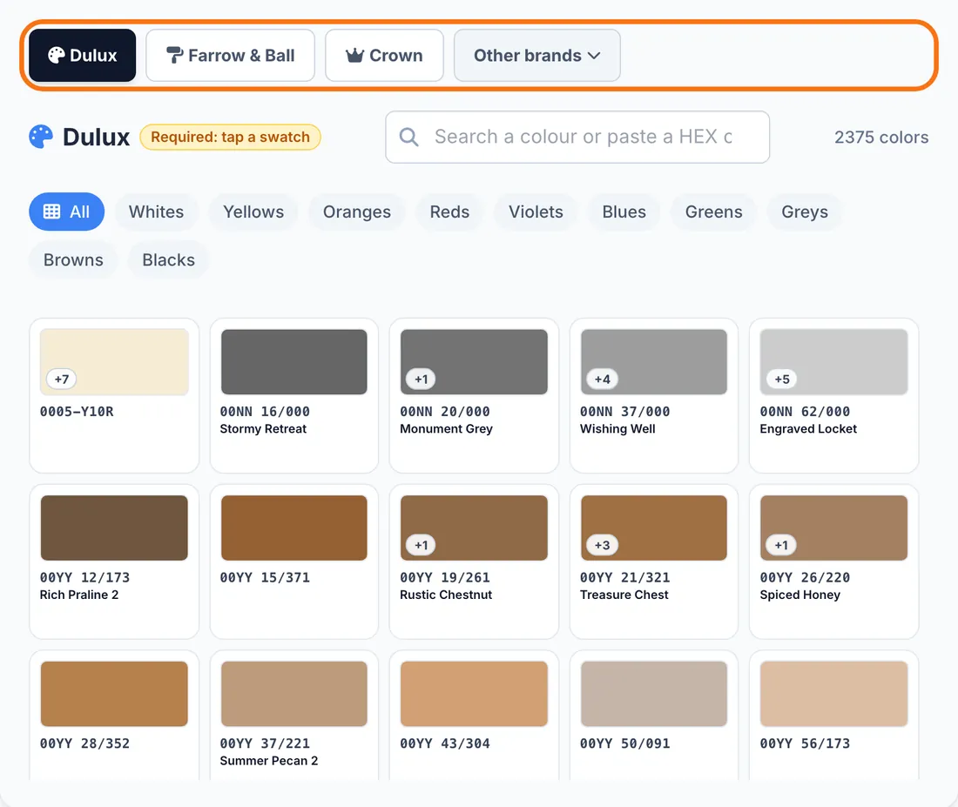Pick the Stormy Retreat swatch
This screenshot has height=807, width=958.
(293, 361)
